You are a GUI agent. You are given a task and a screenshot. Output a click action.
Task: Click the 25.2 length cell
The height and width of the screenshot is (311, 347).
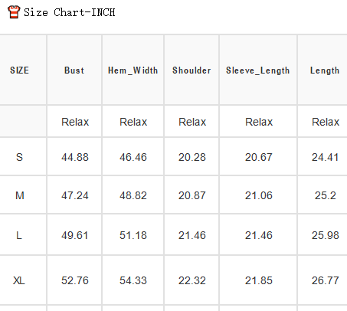[x=326, y=195]
